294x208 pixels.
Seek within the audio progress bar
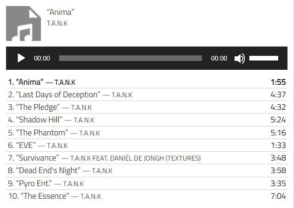tap(130, 59)
